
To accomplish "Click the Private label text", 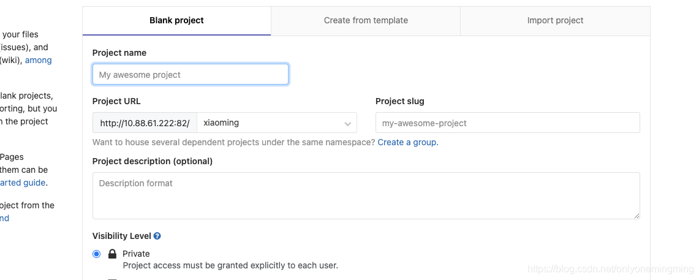I will click(x=136, y=254).
